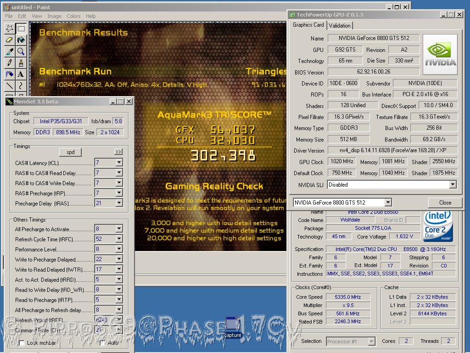The width and height of the screenshot is (470, 353).
Task: Click the Chipset value Intel P35/G33/G31
Action: coord(61,121)
